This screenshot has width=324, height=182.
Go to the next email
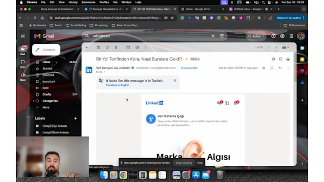tap(276, 48)
